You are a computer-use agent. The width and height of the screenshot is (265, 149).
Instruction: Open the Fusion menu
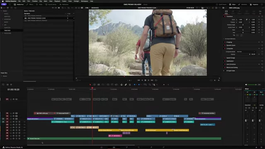pyautogui.click(x=64, y=1)
